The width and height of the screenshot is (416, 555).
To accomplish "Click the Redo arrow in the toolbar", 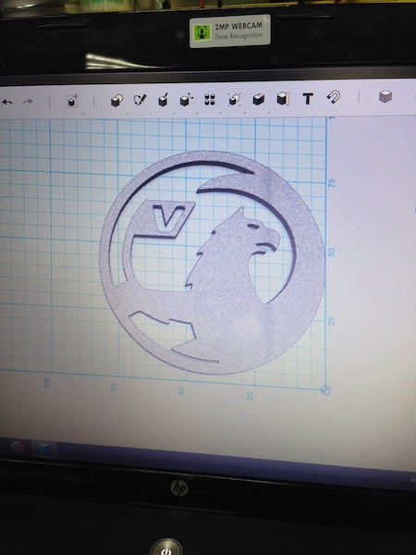I will click(28, 102).
